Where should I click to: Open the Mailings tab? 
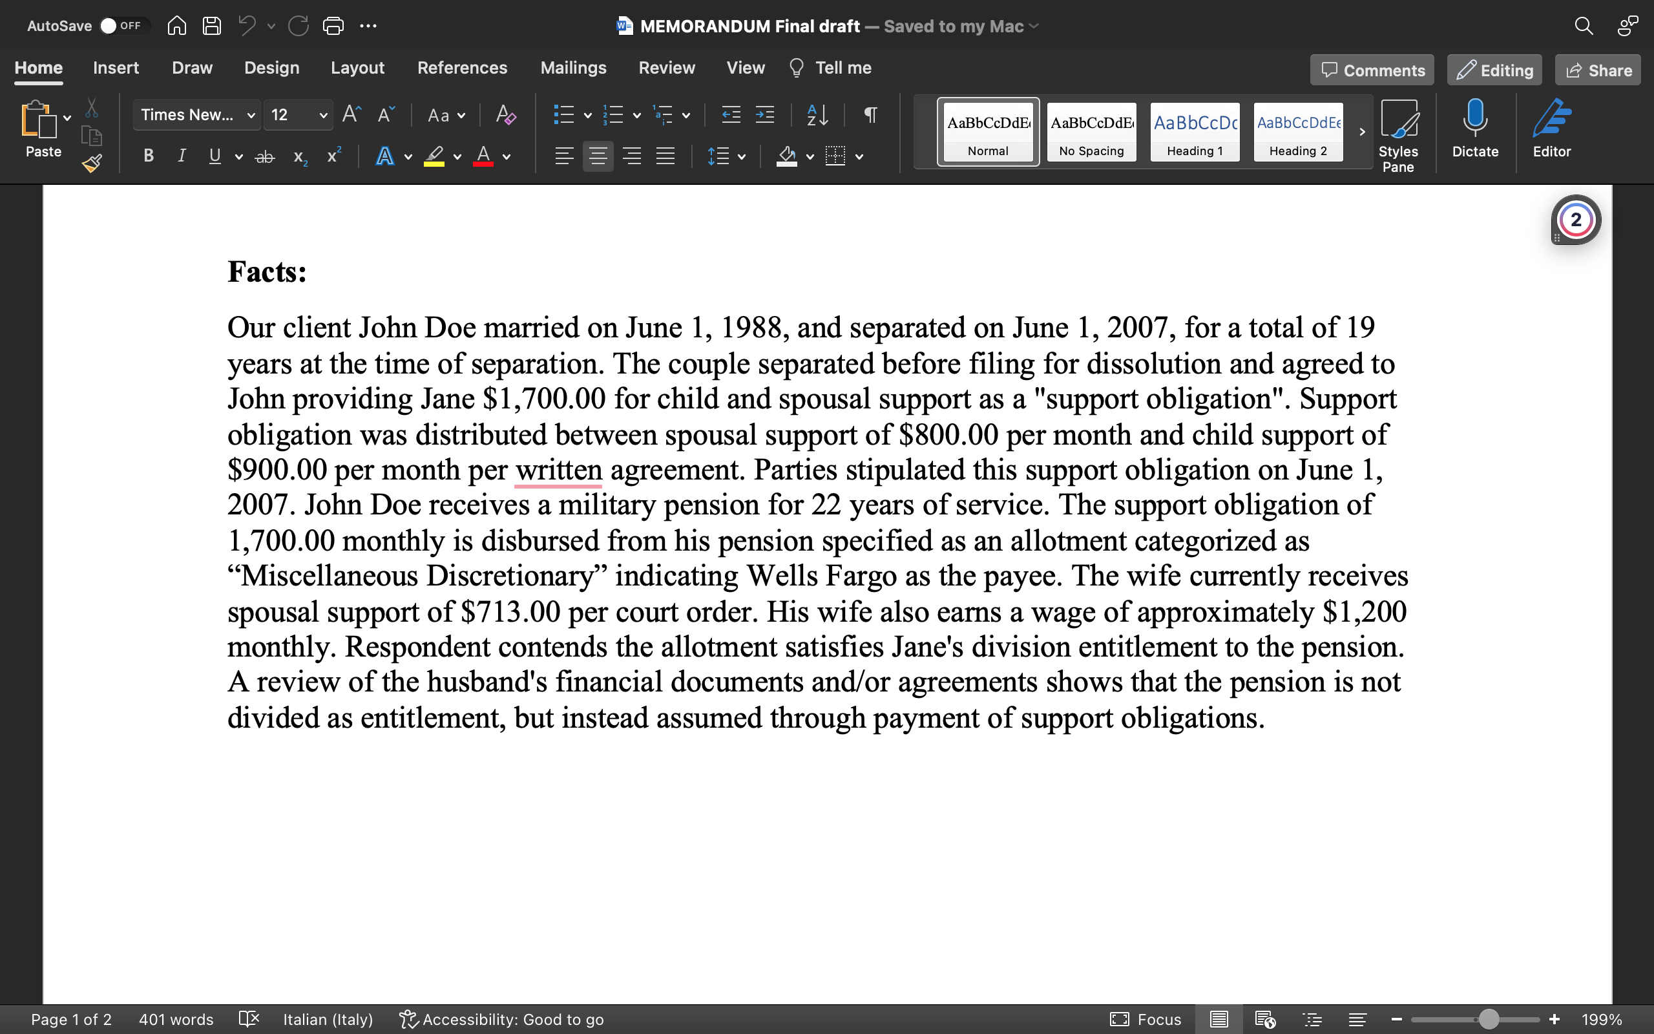(x=572, y=68)
